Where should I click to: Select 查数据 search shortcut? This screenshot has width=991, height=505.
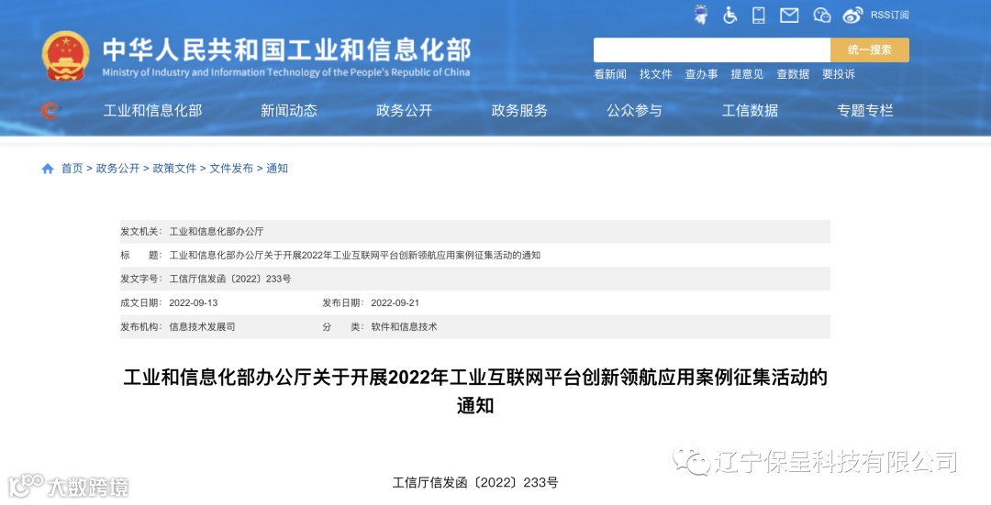793,74
